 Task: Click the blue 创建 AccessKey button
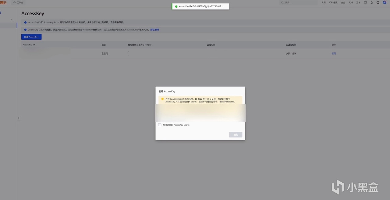pyautogui.click(x=31, y=37)
